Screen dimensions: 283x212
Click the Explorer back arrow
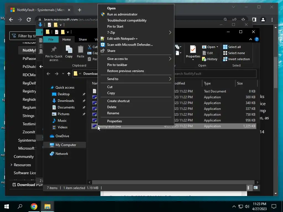point(48,74)
